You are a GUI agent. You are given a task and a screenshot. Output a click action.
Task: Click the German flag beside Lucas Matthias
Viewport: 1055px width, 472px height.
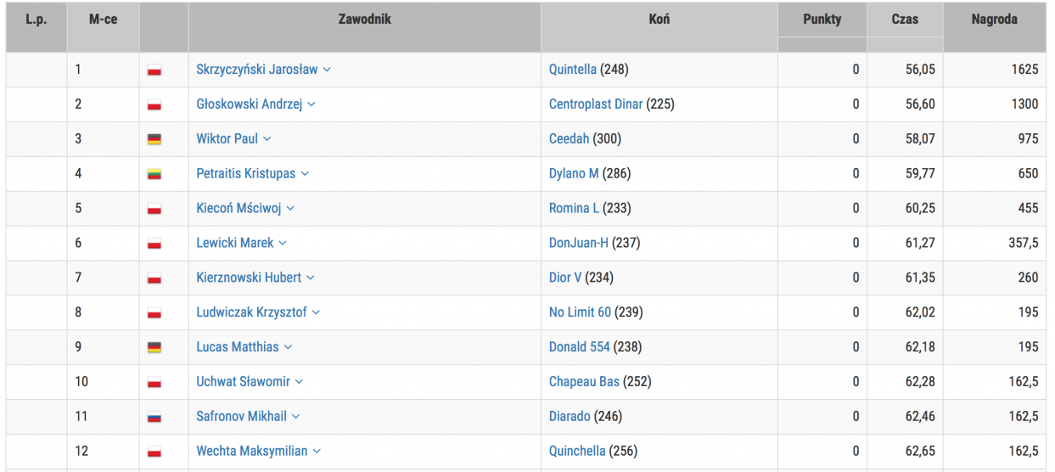pos(154,347)
